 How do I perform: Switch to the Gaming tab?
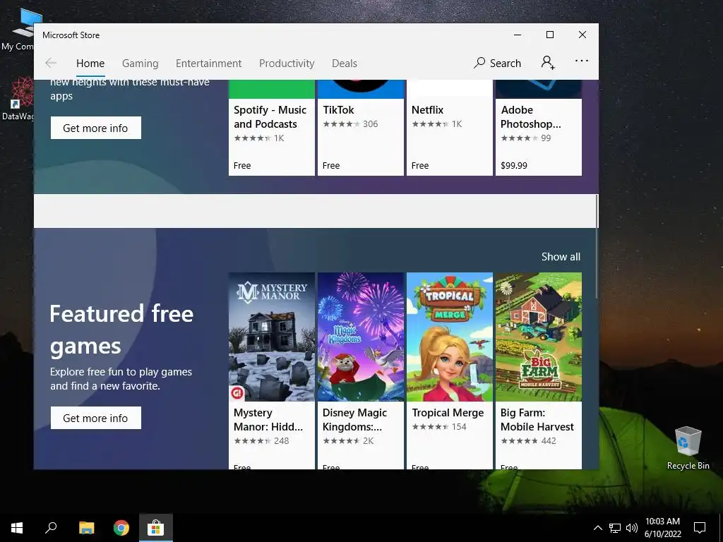coord(141,63)
